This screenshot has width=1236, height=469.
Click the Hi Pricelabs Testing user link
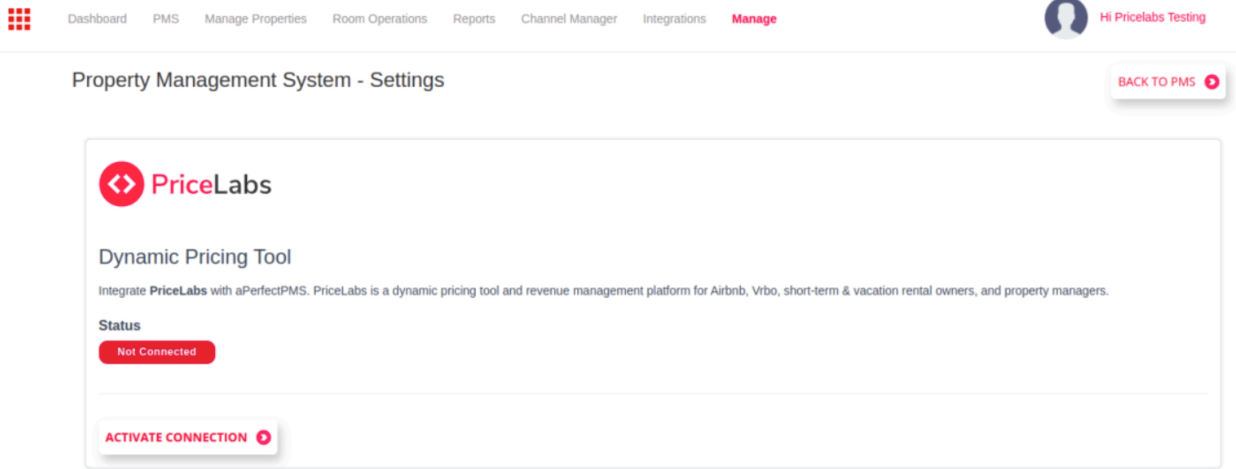[x=1153, y=17]
